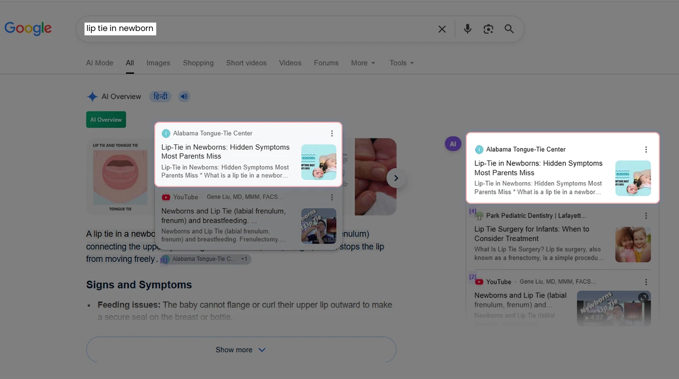The width and height of the screenshot is (679, 379).
Task: Go to the Short videos tab
Action: tap(246, 63)
